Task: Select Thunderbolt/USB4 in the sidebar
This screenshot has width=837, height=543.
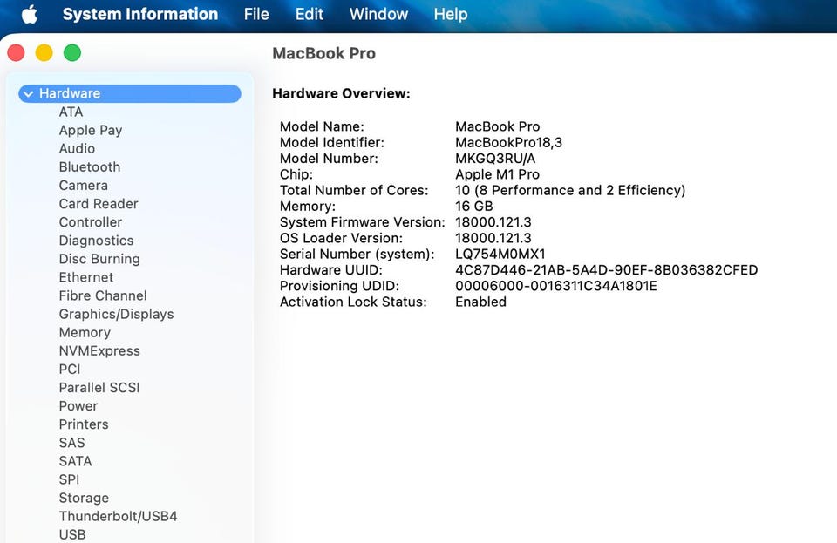Action: point(118,517)
